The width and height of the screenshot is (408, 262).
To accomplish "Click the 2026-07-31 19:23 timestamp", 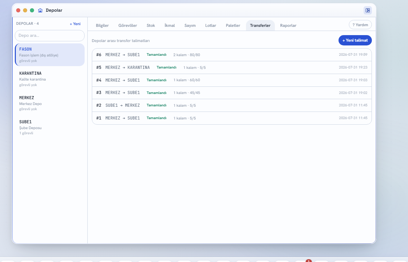I will [353, 67].
